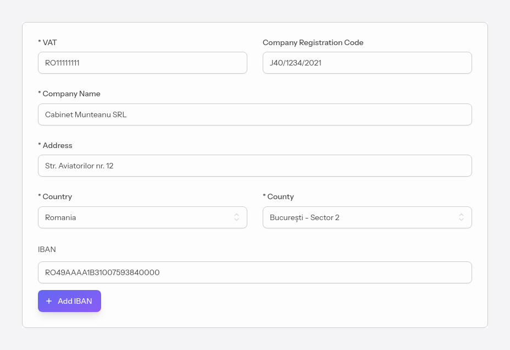Screen dimensions: 510x350
Task: Focus the Company Name input field
Action: point(255,114)
